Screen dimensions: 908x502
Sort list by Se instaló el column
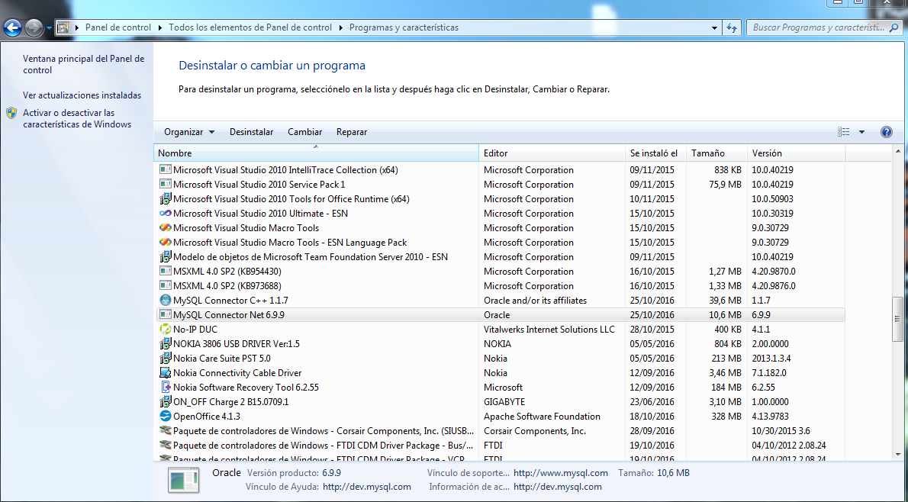[656, 153]
